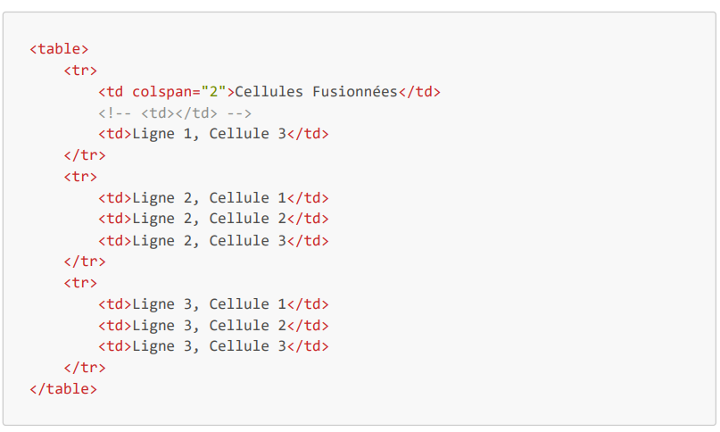This screenshot has width=720, height=432.
Task: Click the text Cellules Fusionnées
Action: (315, 92)
